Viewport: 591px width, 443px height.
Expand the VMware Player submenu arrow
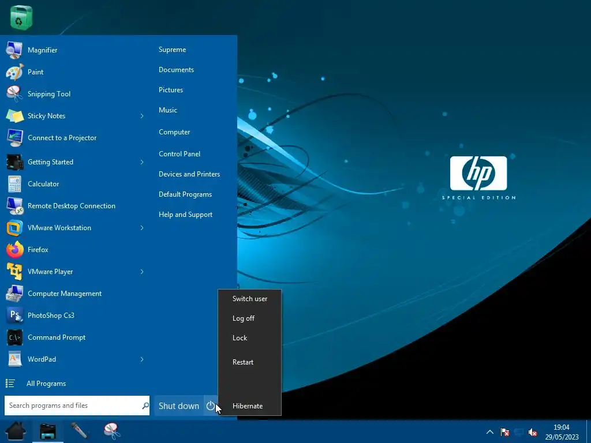[x=142, y=272]
